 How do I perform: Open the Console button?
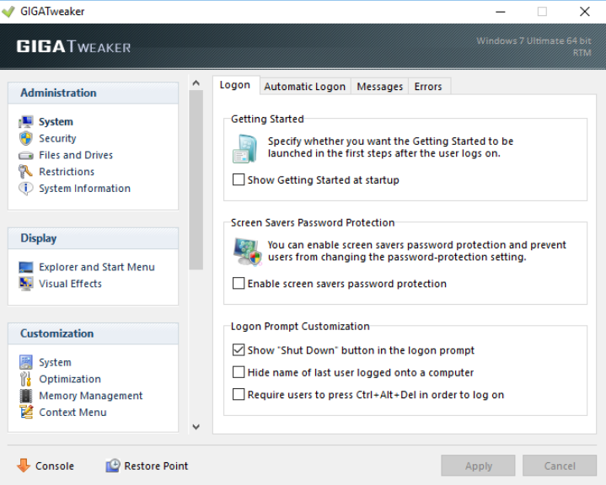click(x=46, y=466)
